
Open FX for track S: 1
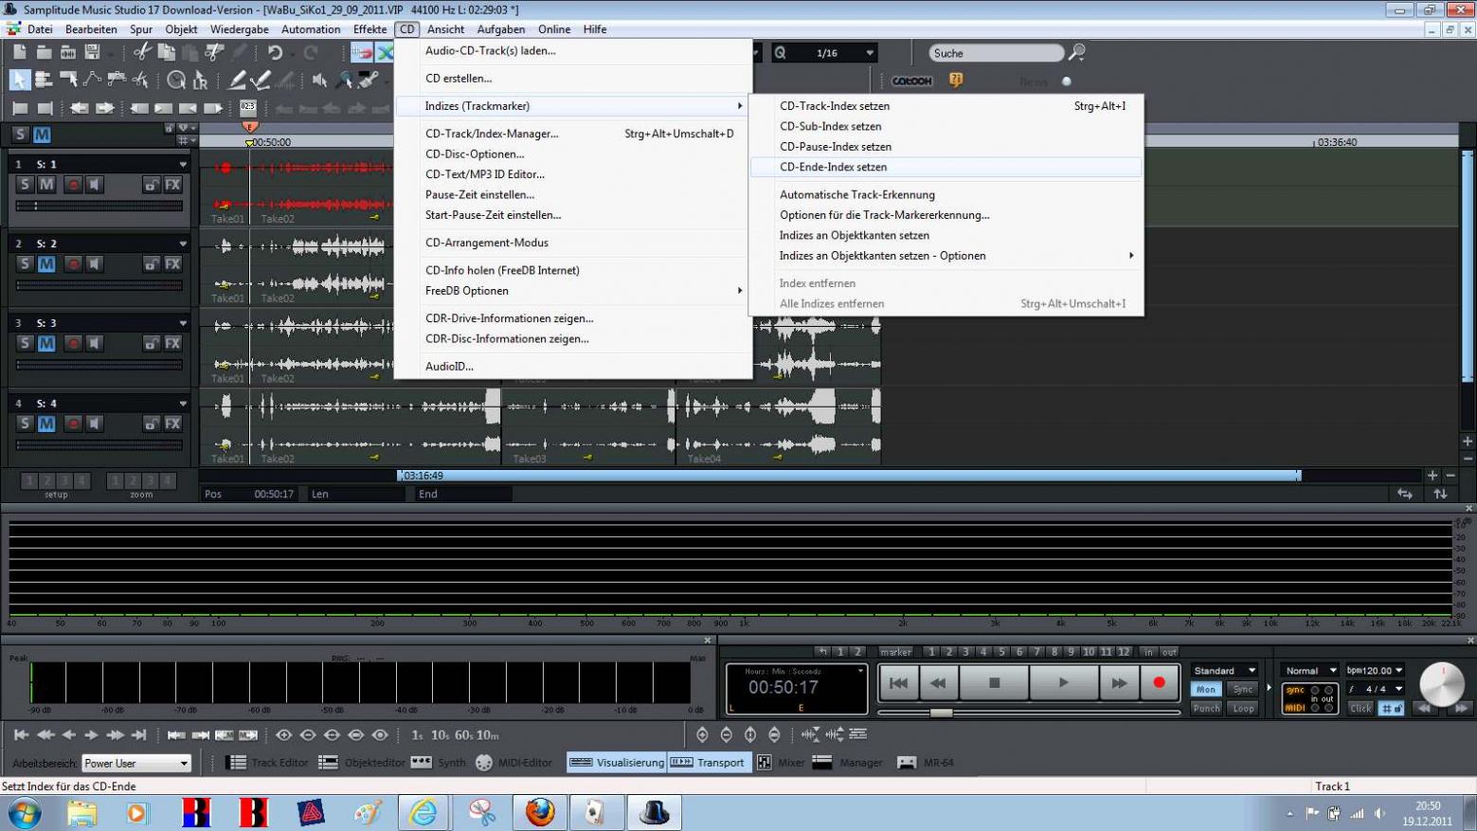172,185
